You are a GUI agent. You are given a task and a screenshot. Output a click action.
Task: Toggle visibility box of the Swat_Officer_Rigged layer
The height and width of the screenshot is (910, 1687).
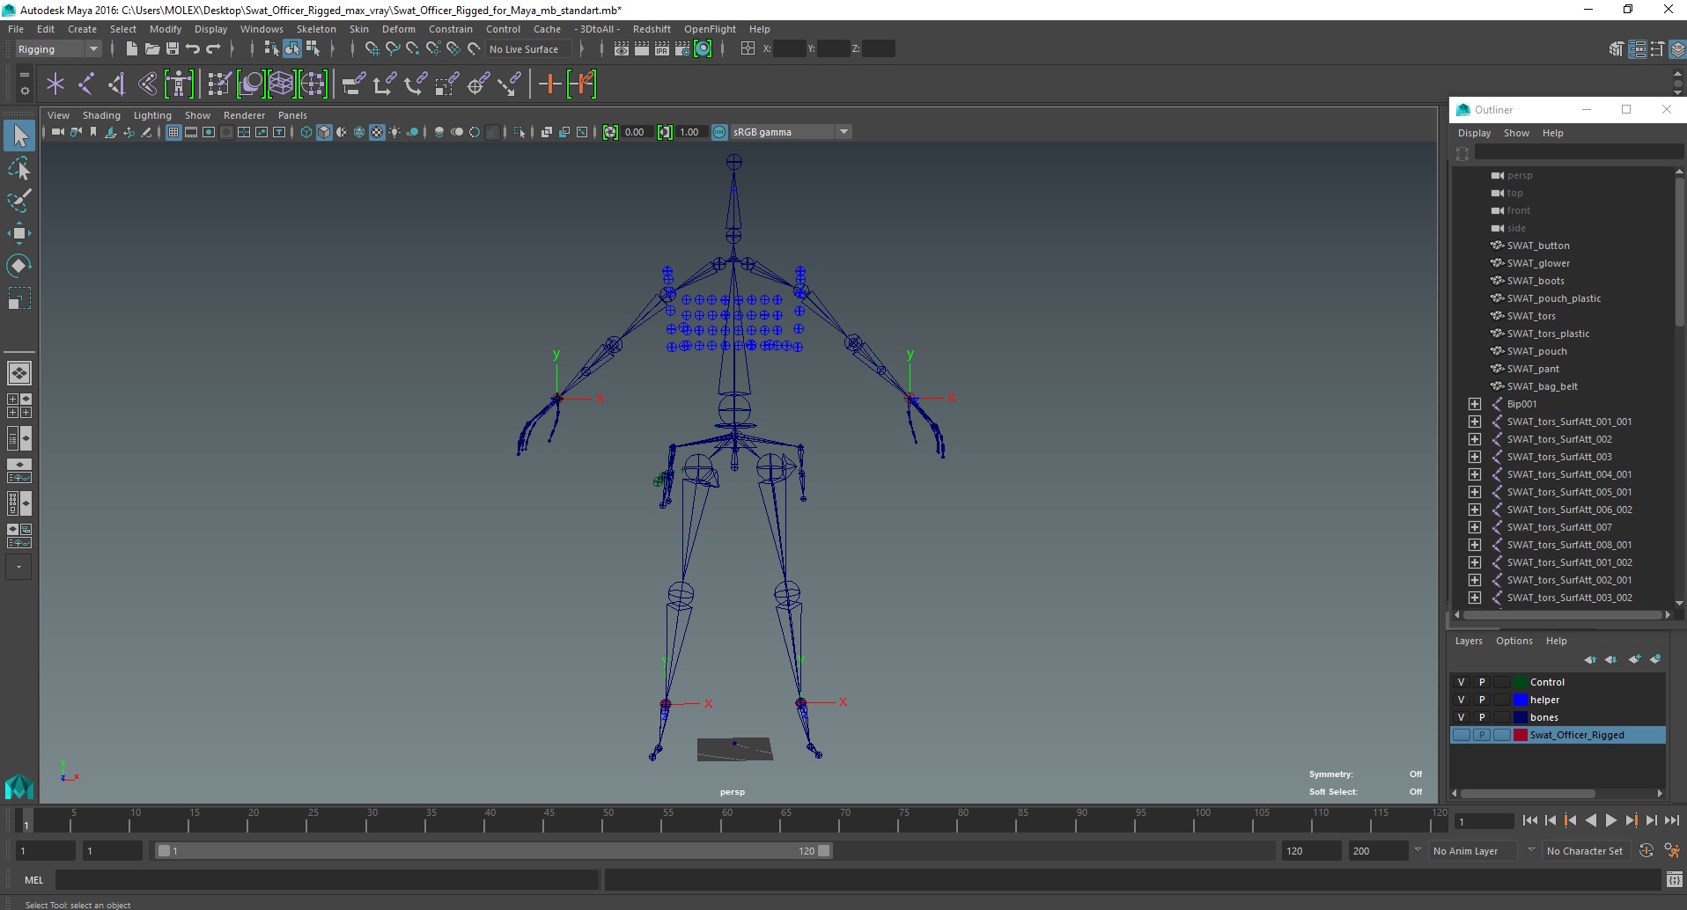pyautogui.click(x=1462, y=735)
